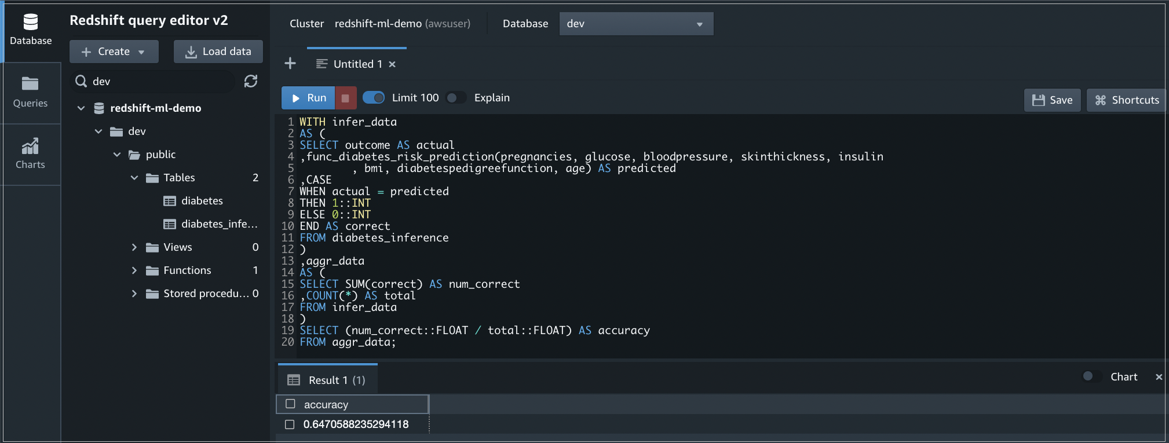Click into the SQL editor on line 20
This screenshot has width=1169, height=443.
[x=348, y=342]
